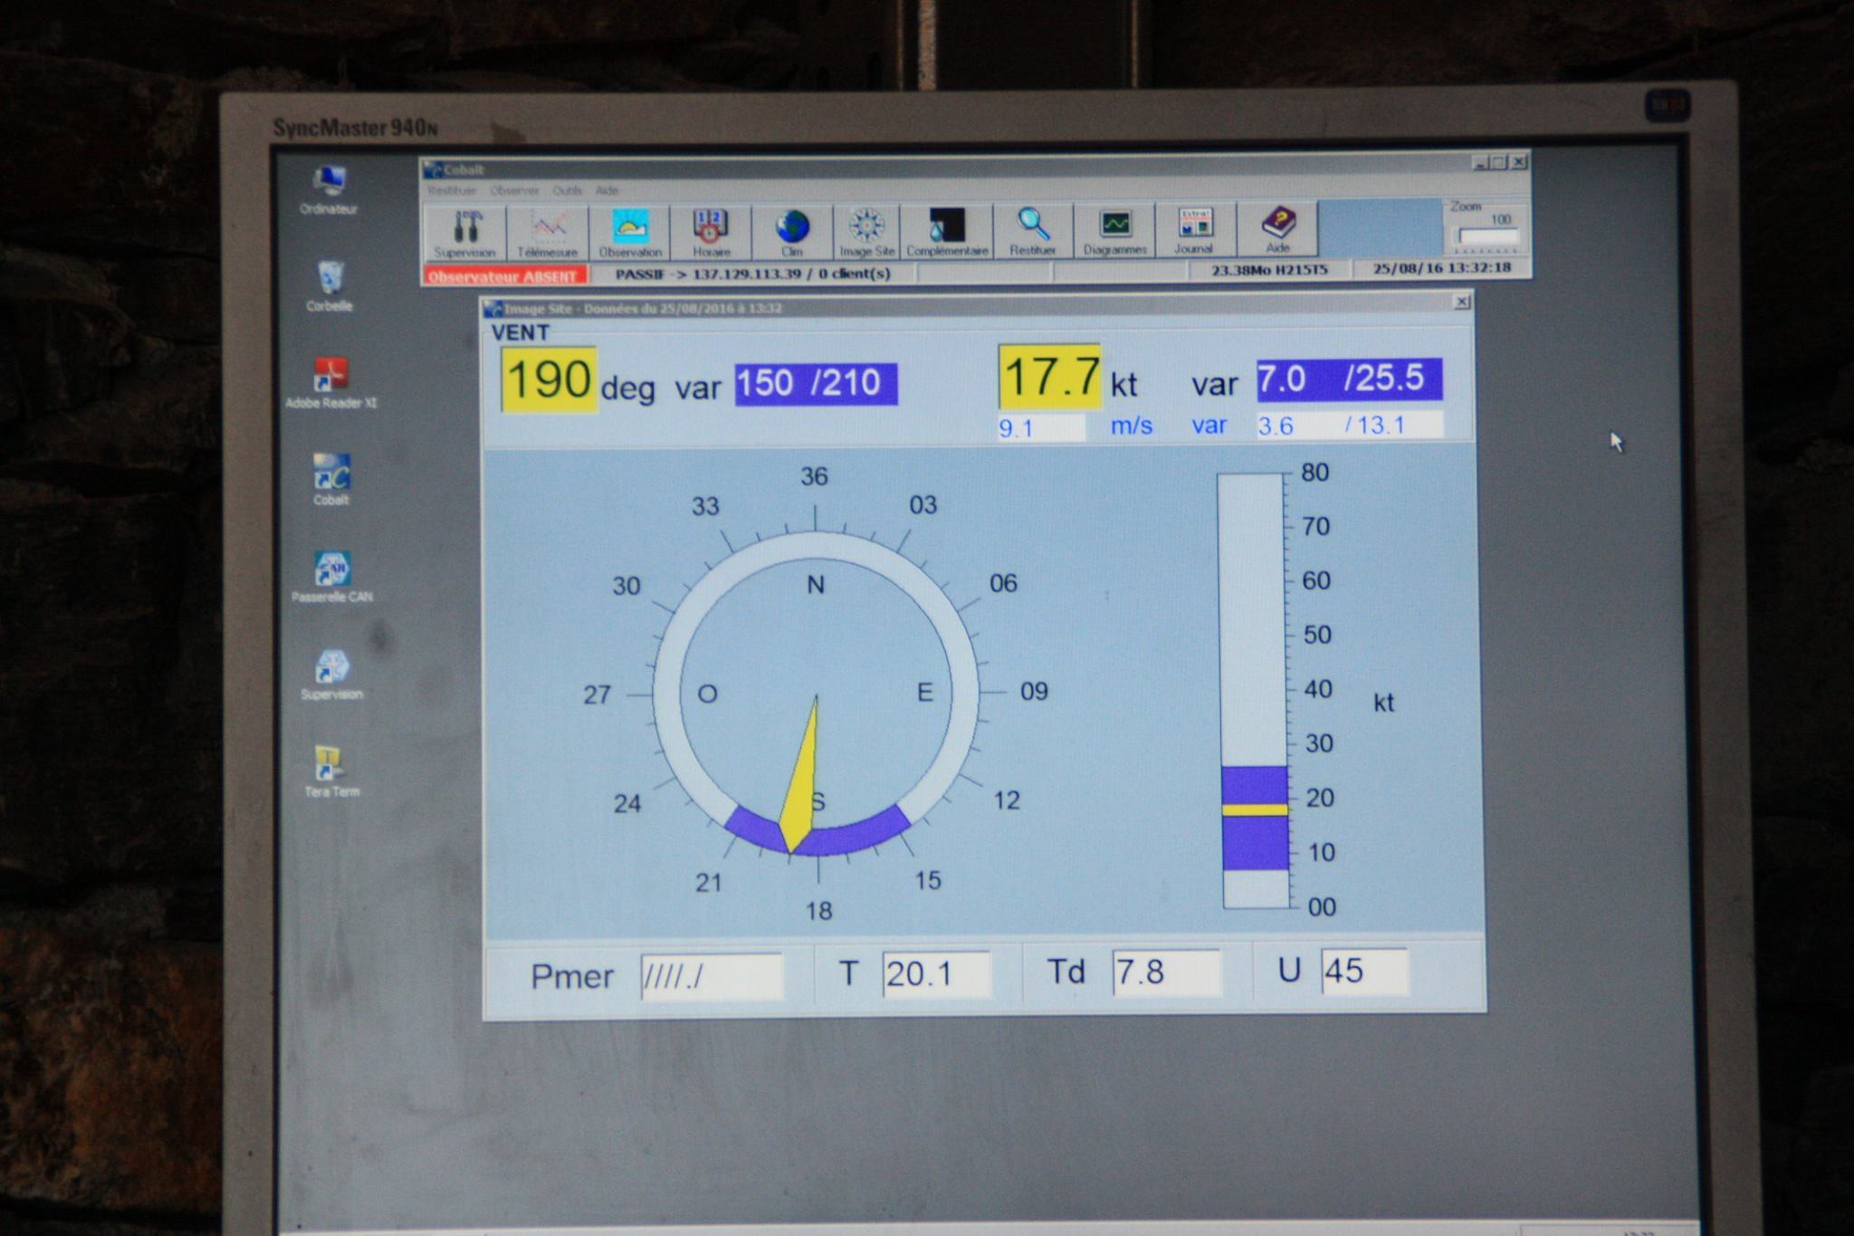Click the yellow marker on the speed gauge
The height and width of the screenshot is (1236, 1854).
1255,810
